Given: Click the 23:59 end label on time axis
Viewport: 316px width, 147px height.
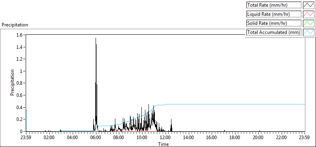Looking at the screenshot, I should [305, 138].
